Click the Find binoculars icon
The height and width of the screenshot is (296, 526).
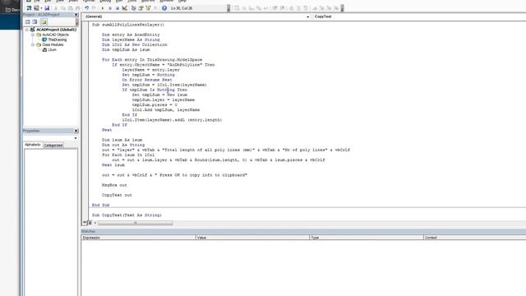[77, 8]
